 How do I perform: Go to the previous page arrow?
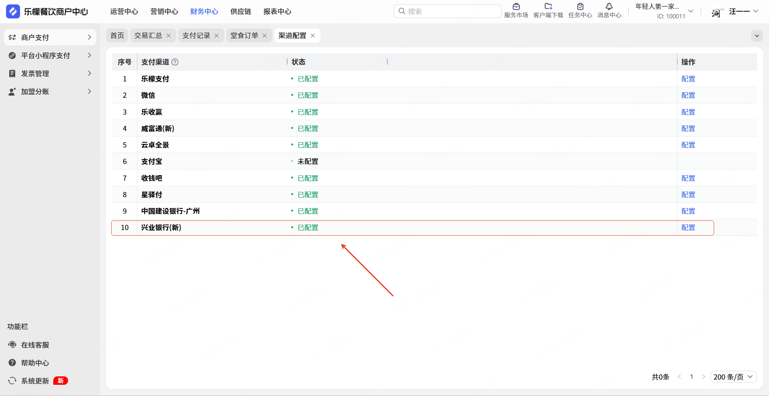(x=680, y=377)
